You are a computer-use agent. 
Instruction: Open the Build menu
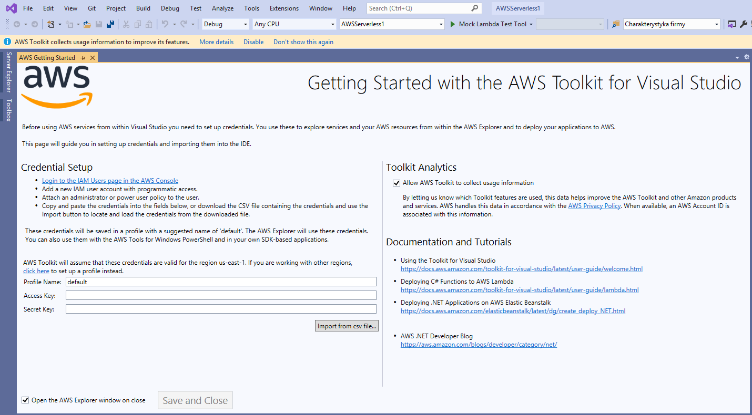(143, 8)
